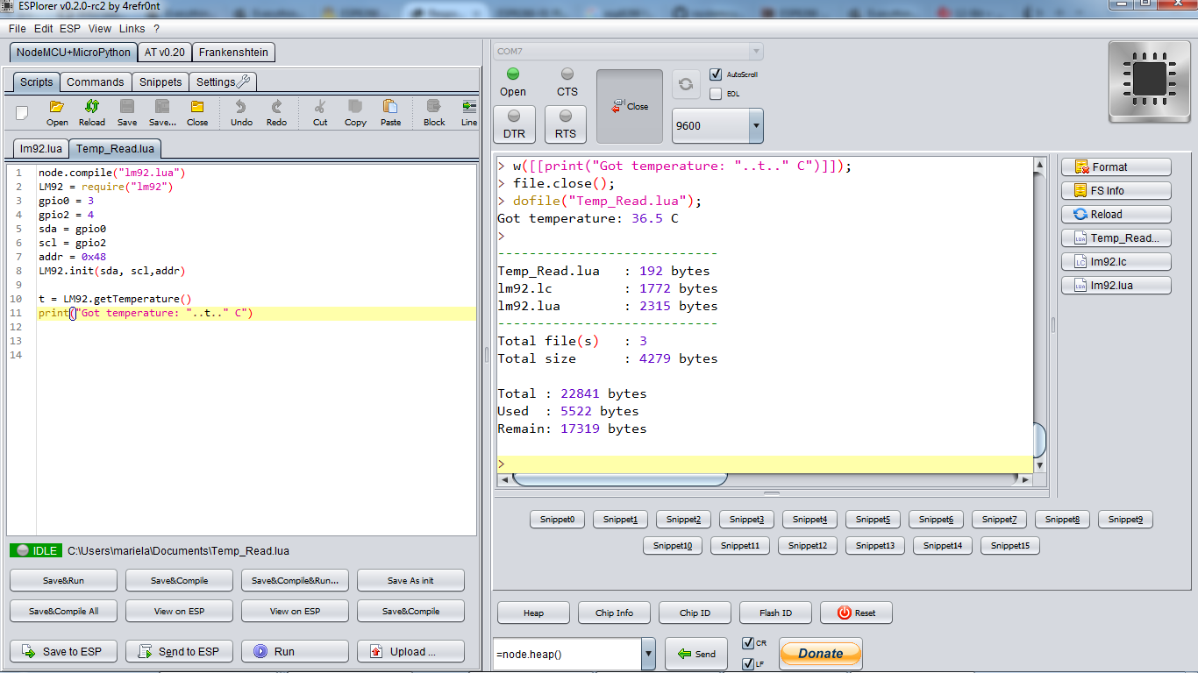The width and height of the screenshot is (1198, 673).
Task: Click the Run script button
Action: (295, 652)
